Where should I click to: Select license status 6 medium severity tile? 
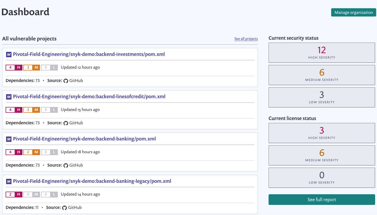pos(322,155)
